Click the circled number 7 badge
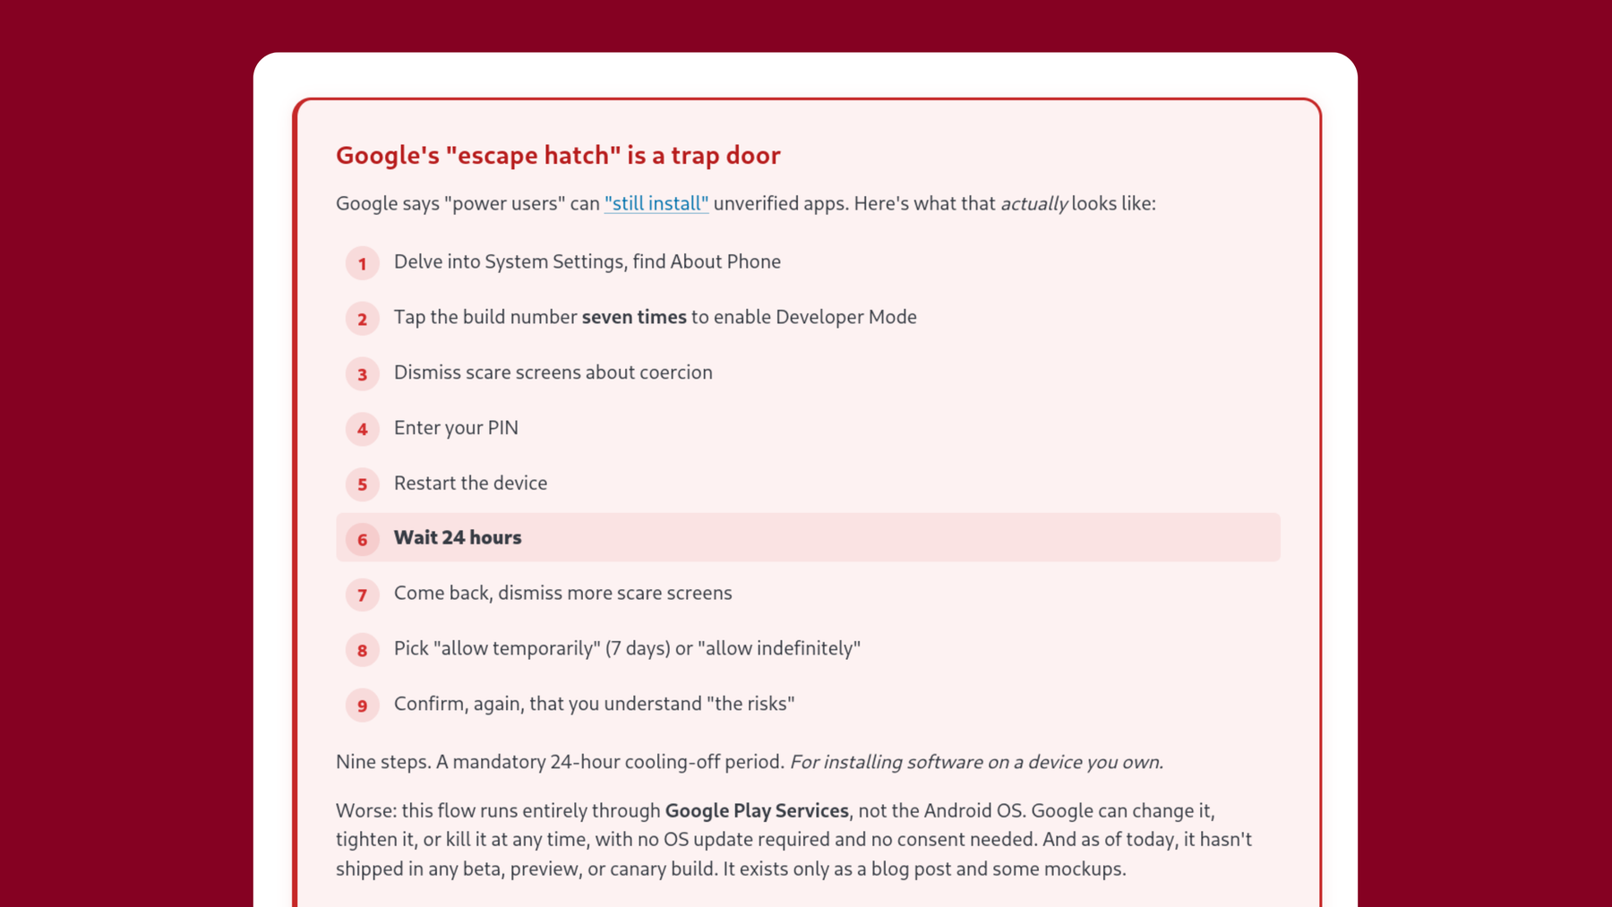Image resolution: width=1612 pixels, height=907 pixels. [x=363, y=595]
